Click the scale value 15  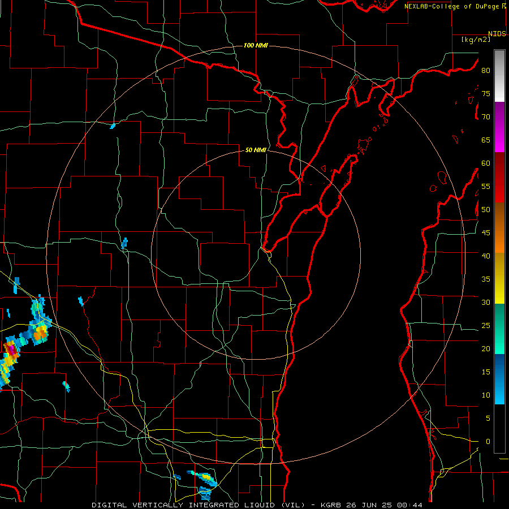coord(486,372)
